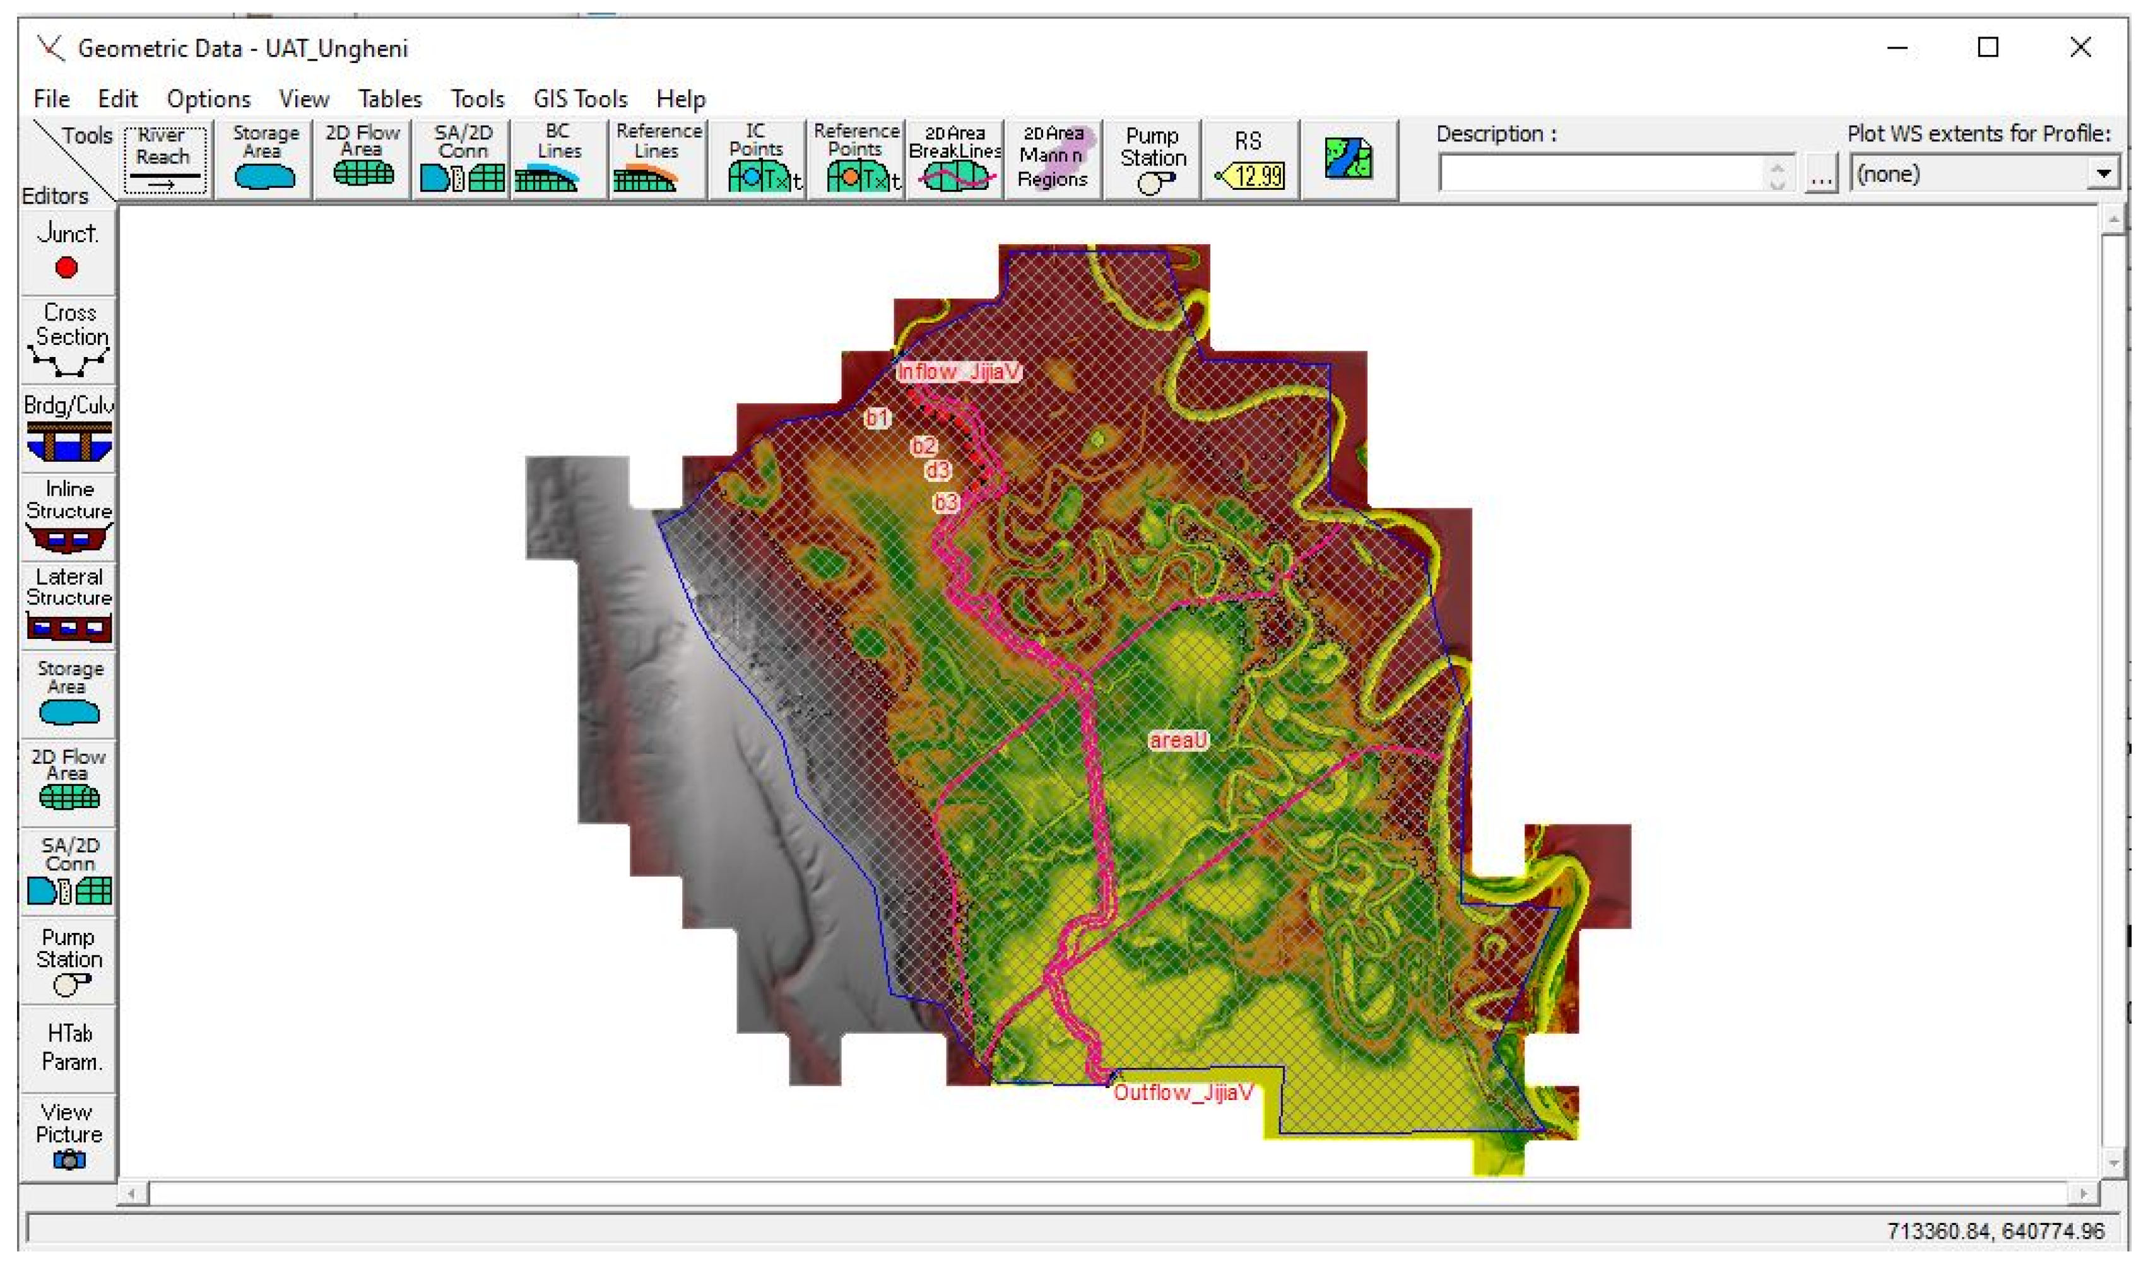Open the Cross Section editor
The width and height of the screenshot is (2148, 1271).
pyautogui.click(x=68, y=340)
